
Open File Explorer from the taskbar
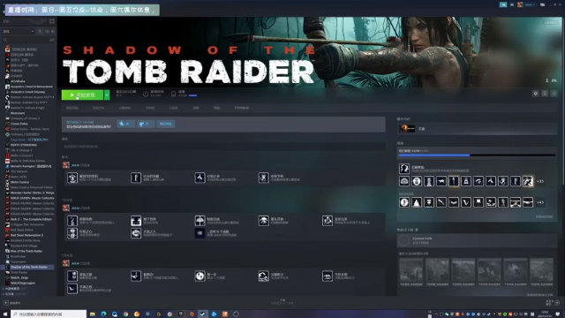(x=93, y=314)
